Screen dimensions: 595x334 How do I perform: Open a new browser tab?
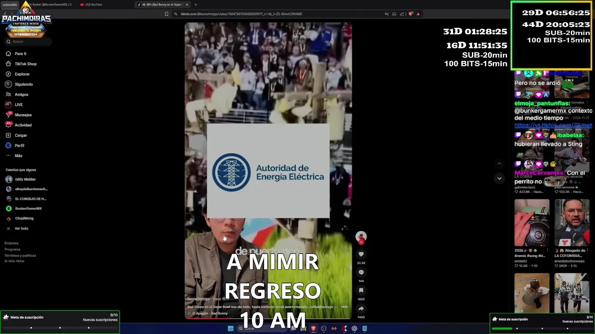(x=196, y=5)
